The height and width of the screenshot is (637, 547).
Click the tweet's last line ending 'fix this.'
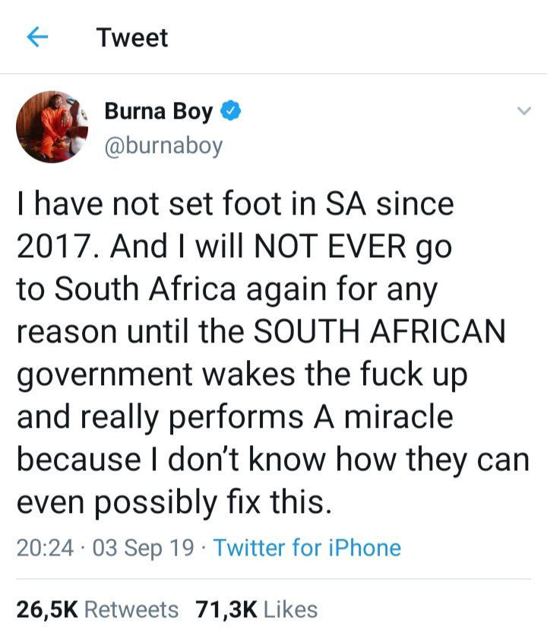pos(174,503)
